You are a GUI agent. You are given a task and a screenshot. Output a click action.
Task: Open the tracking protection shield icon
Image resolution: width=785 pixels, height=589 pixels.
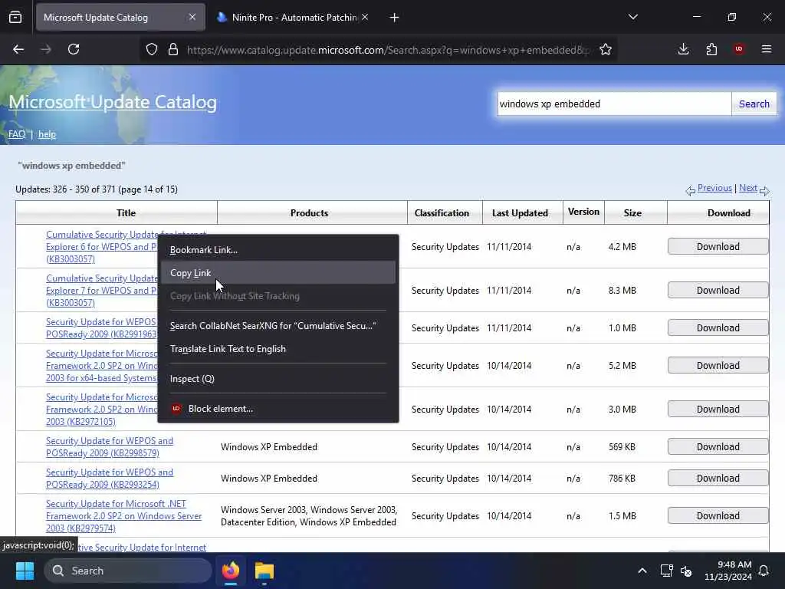point(152,49)
